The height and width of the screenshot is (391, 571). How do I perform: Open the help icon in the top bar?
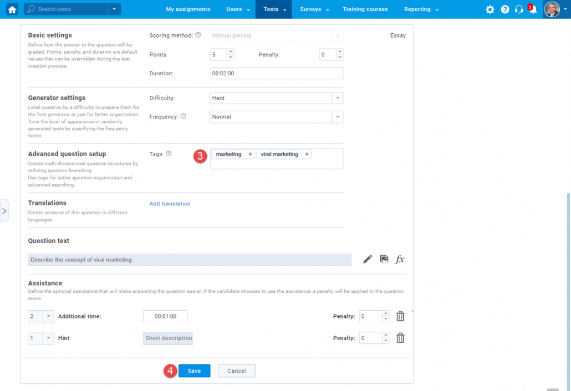coord(504,9)
